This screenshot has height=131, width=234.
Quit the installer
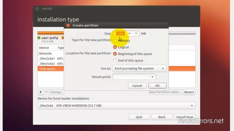[139, 117]
